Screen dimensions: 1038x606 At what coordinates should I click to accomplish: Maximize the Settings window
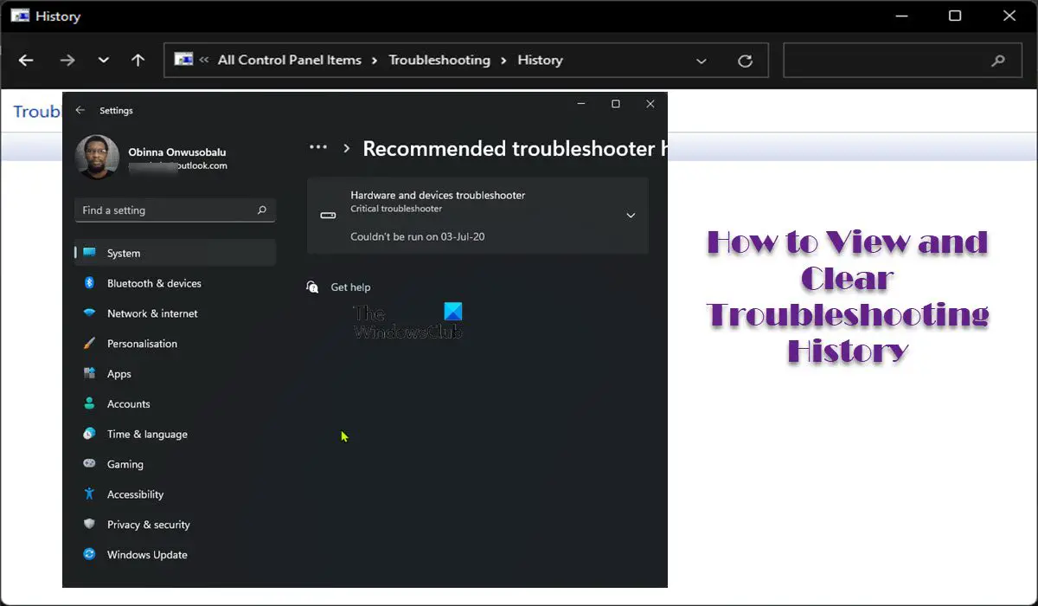pos(616,104)
